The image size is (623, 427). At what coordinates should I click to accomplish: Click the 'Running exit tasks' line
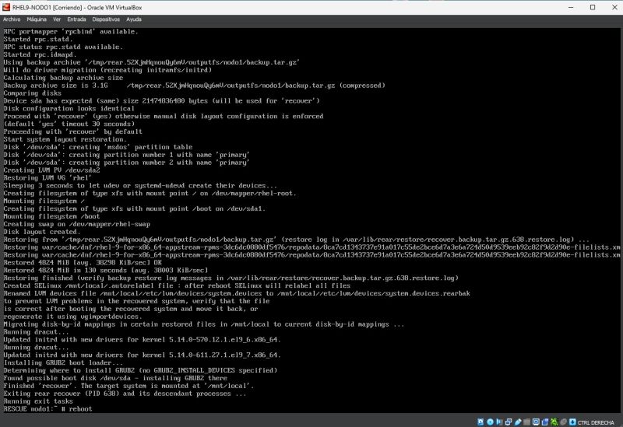(38, 401)
